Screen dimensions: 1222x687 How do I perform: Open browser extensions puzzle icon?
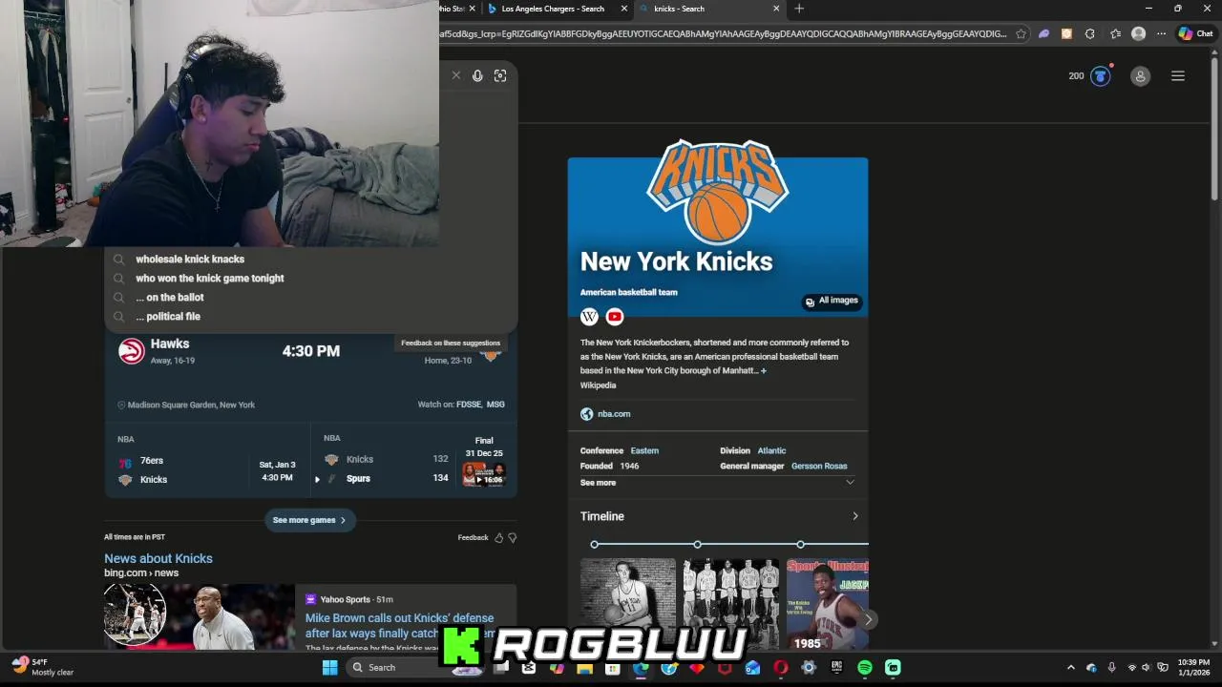tap(1089, 33)
